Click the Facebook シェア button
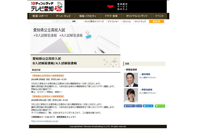This screenshot has width=197, height=131. (139, 106)
